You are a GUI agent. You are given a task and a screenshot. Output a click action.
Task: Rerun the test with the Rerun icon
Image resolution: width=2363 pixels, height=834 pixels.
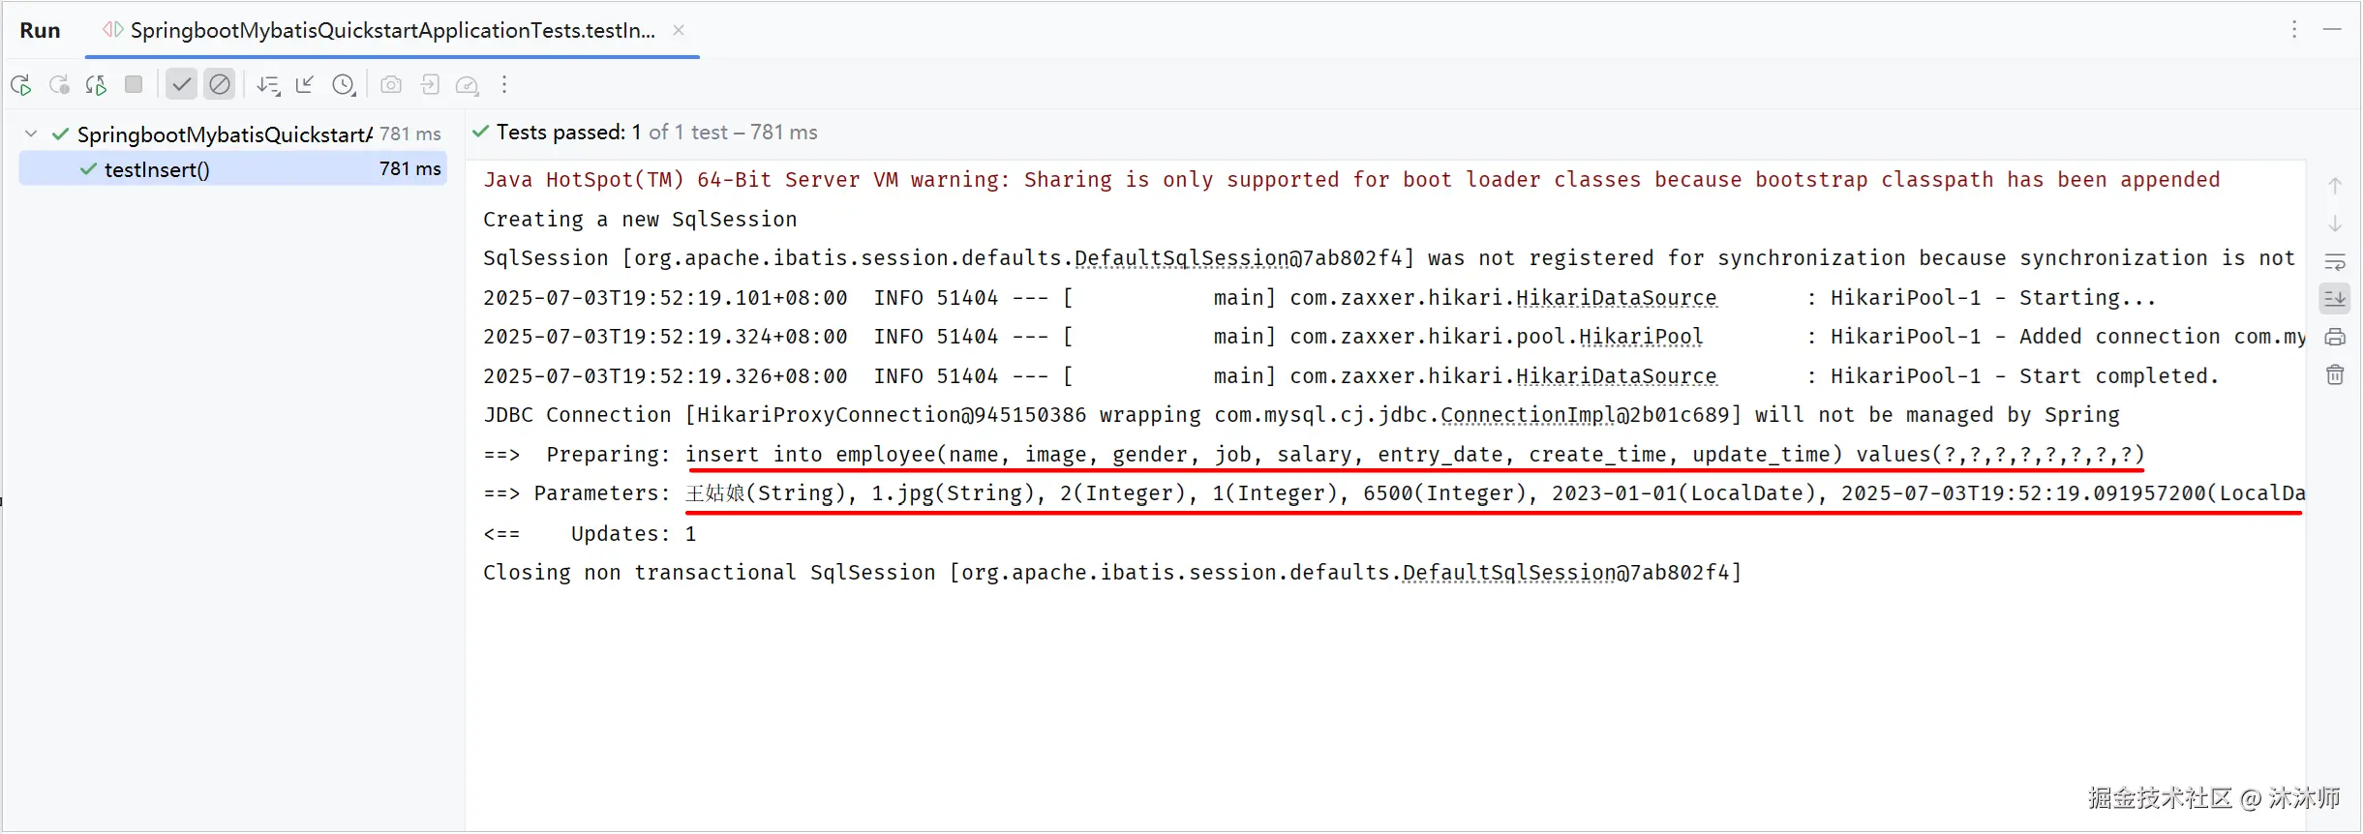tap(21, 85)
